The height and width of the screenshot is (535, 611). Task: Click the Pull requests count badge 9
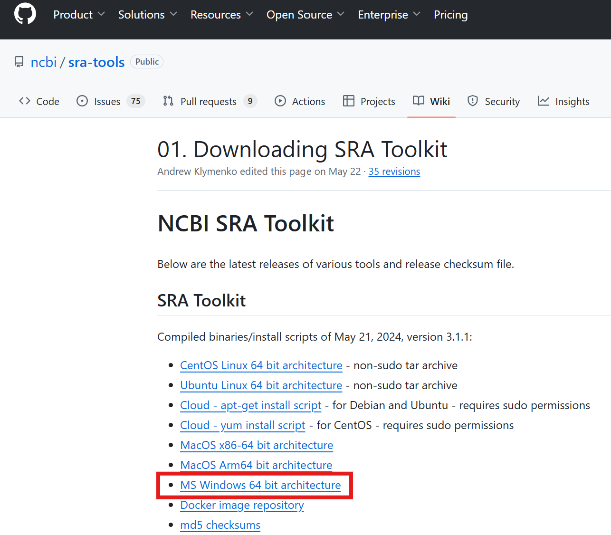click(250, 101)
